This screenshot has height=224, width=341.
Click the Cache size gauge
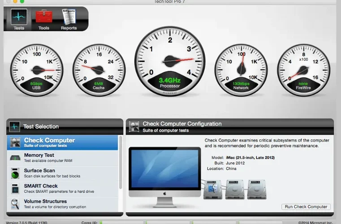(99, 70)
